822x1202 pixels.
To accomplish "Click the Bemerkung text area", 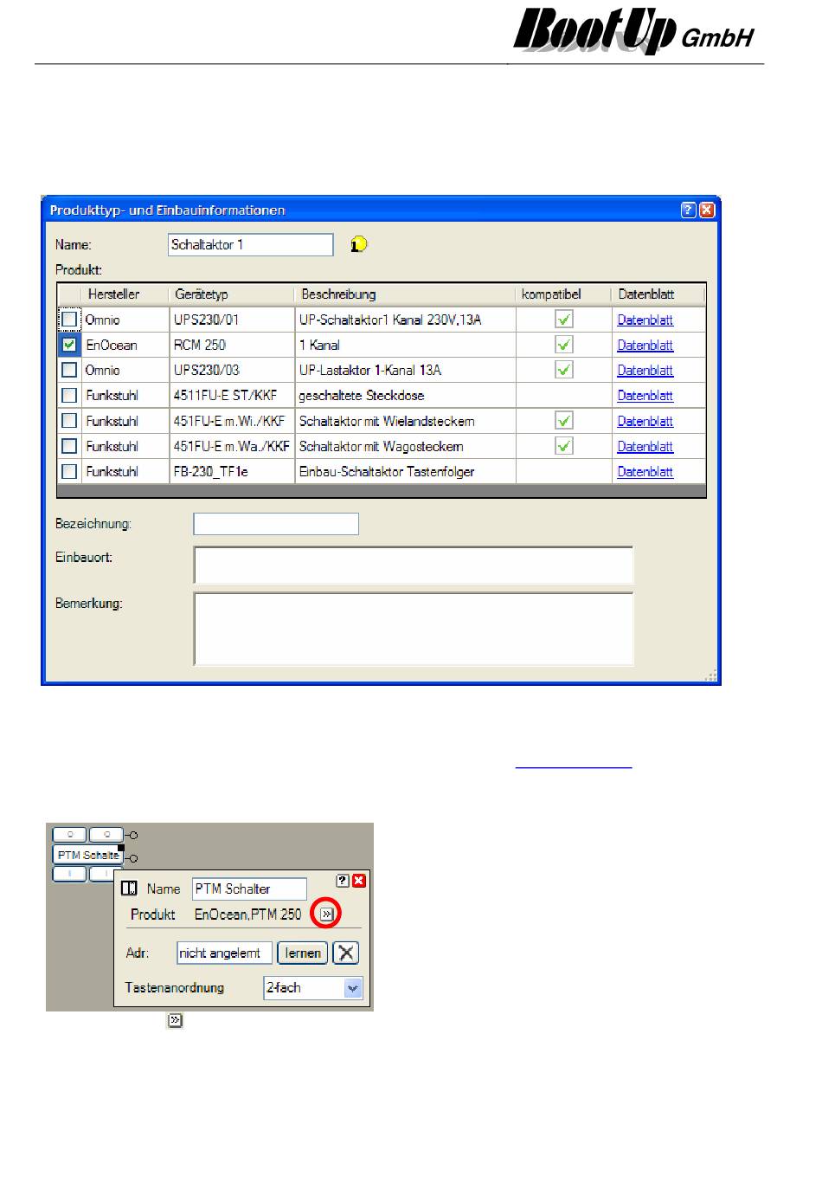I will pyautogui.click(x=414, y=629).
